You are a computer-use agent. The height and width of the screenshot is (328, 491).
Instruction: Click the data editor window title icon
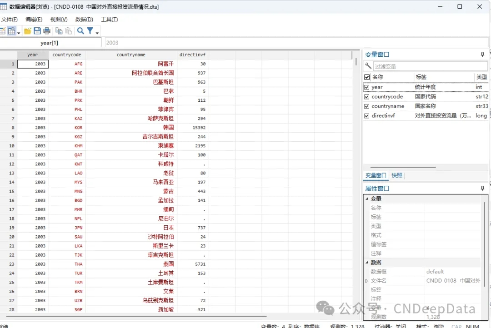[4, 6]
